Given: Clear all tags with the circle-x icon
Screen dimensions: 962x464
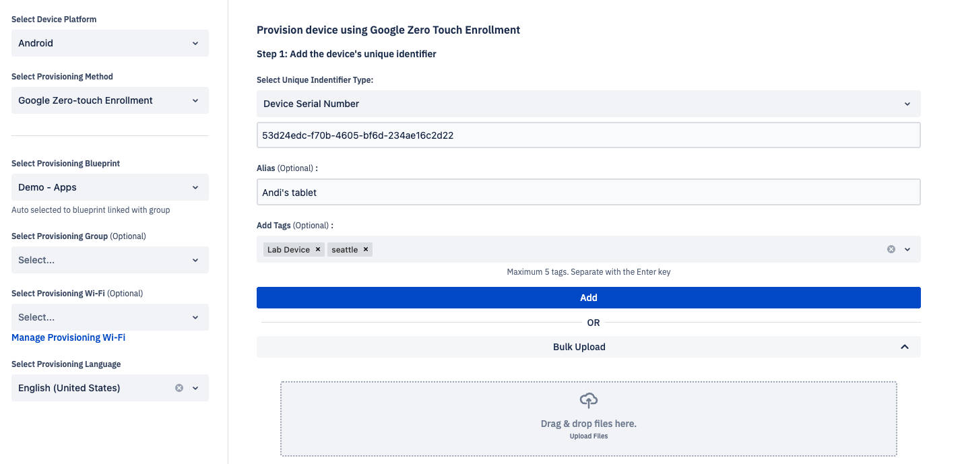Looking at the screenshot, I should (891, 249).
